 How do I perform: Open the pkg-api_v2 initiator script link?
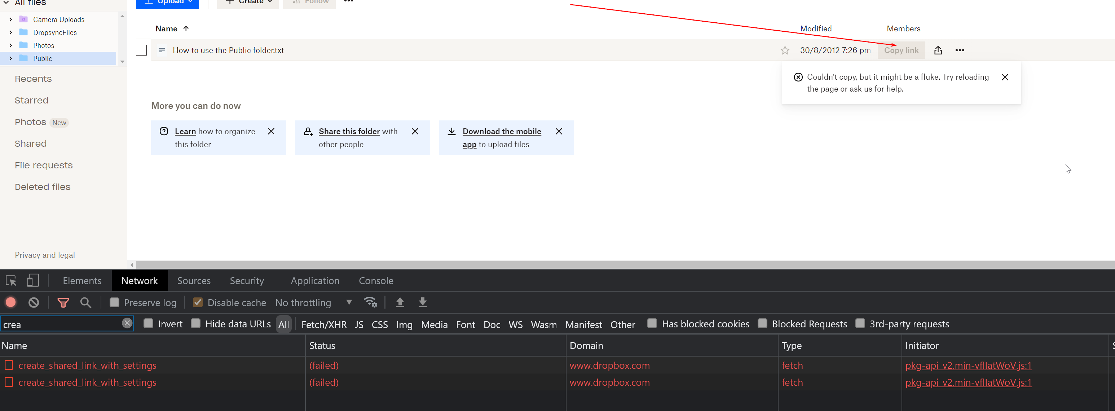[x=968, y=365]
